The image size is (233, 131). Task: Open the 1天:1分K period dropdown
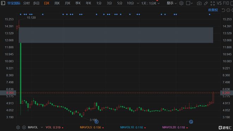pyautogui.click(x=150, y=3)
